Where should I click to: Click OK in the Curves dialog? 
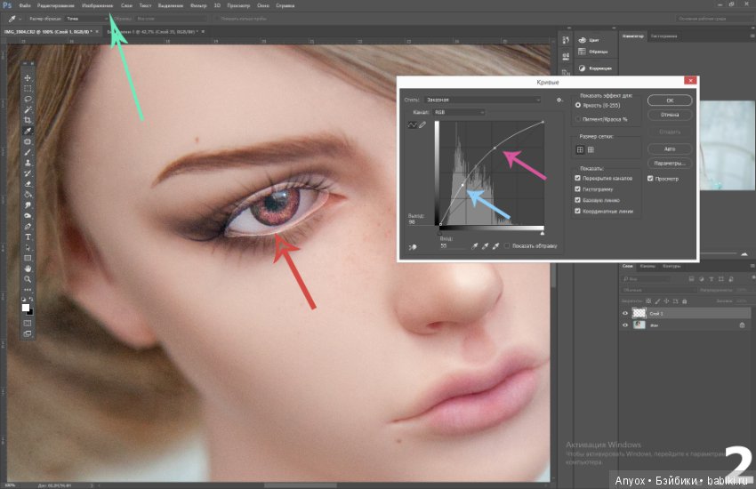pyautogui.click(x=670, y=100)
